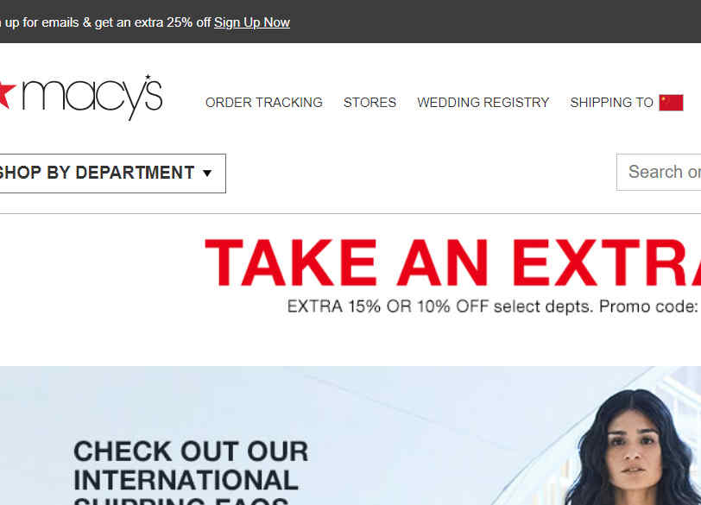Click the small star apostrophe in macy's logo
The height and width of the screenshot is (505, 701).
148,78
